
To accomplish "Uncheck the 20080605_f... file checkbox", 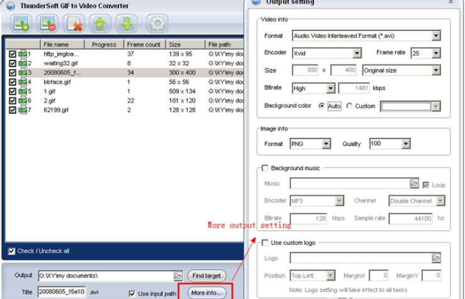I will (x=12, y=72).
